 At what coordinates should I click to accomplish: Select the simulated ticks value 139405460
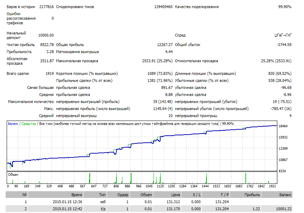pos(163,7)
